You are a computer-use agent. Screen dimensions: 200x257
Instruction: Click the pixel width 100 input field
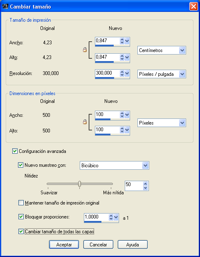[x=108, y=114]
